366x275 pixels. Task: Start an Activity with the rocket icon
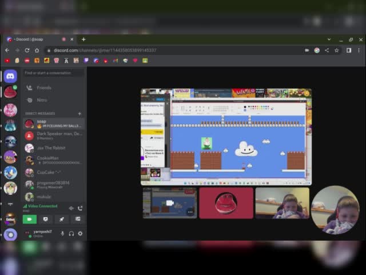click(x=62, y=219)
